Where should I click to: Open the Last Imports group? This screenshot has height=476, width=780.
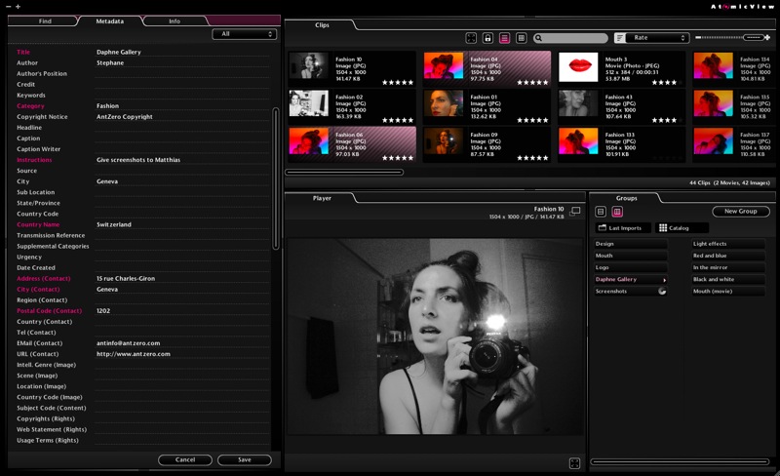point(623,228)
